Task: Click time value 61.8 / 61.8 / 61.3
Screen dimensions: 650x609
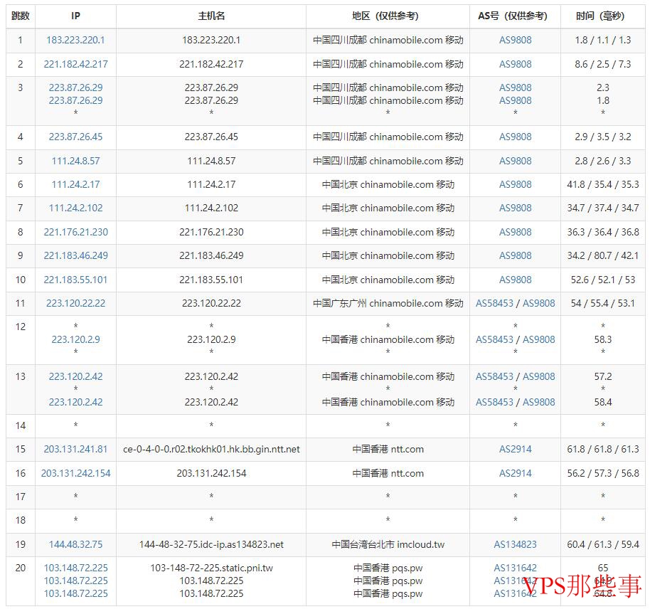Action: pyautogui.click(x=603, y=450)
